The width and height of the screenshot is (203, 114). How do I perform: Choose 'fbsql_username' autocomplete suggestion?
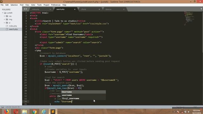pyautogui.click(x=83, y=98)
